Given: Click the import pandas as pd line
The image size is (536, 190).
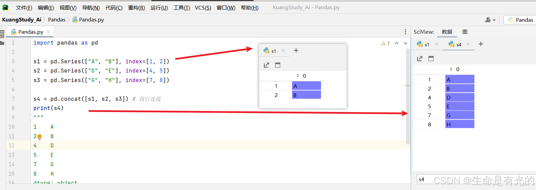Looking at the screenshot, I should point(66,43).
